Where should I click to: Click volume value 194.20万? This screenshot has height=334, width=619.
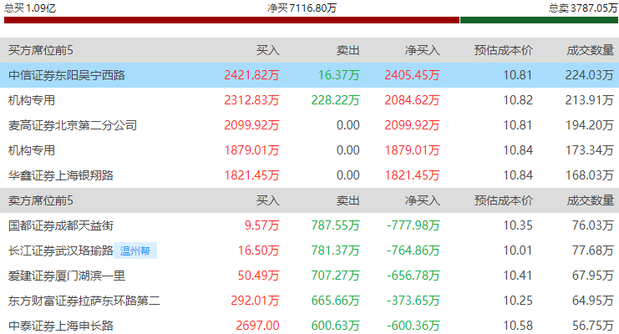[x=590, y=125]
